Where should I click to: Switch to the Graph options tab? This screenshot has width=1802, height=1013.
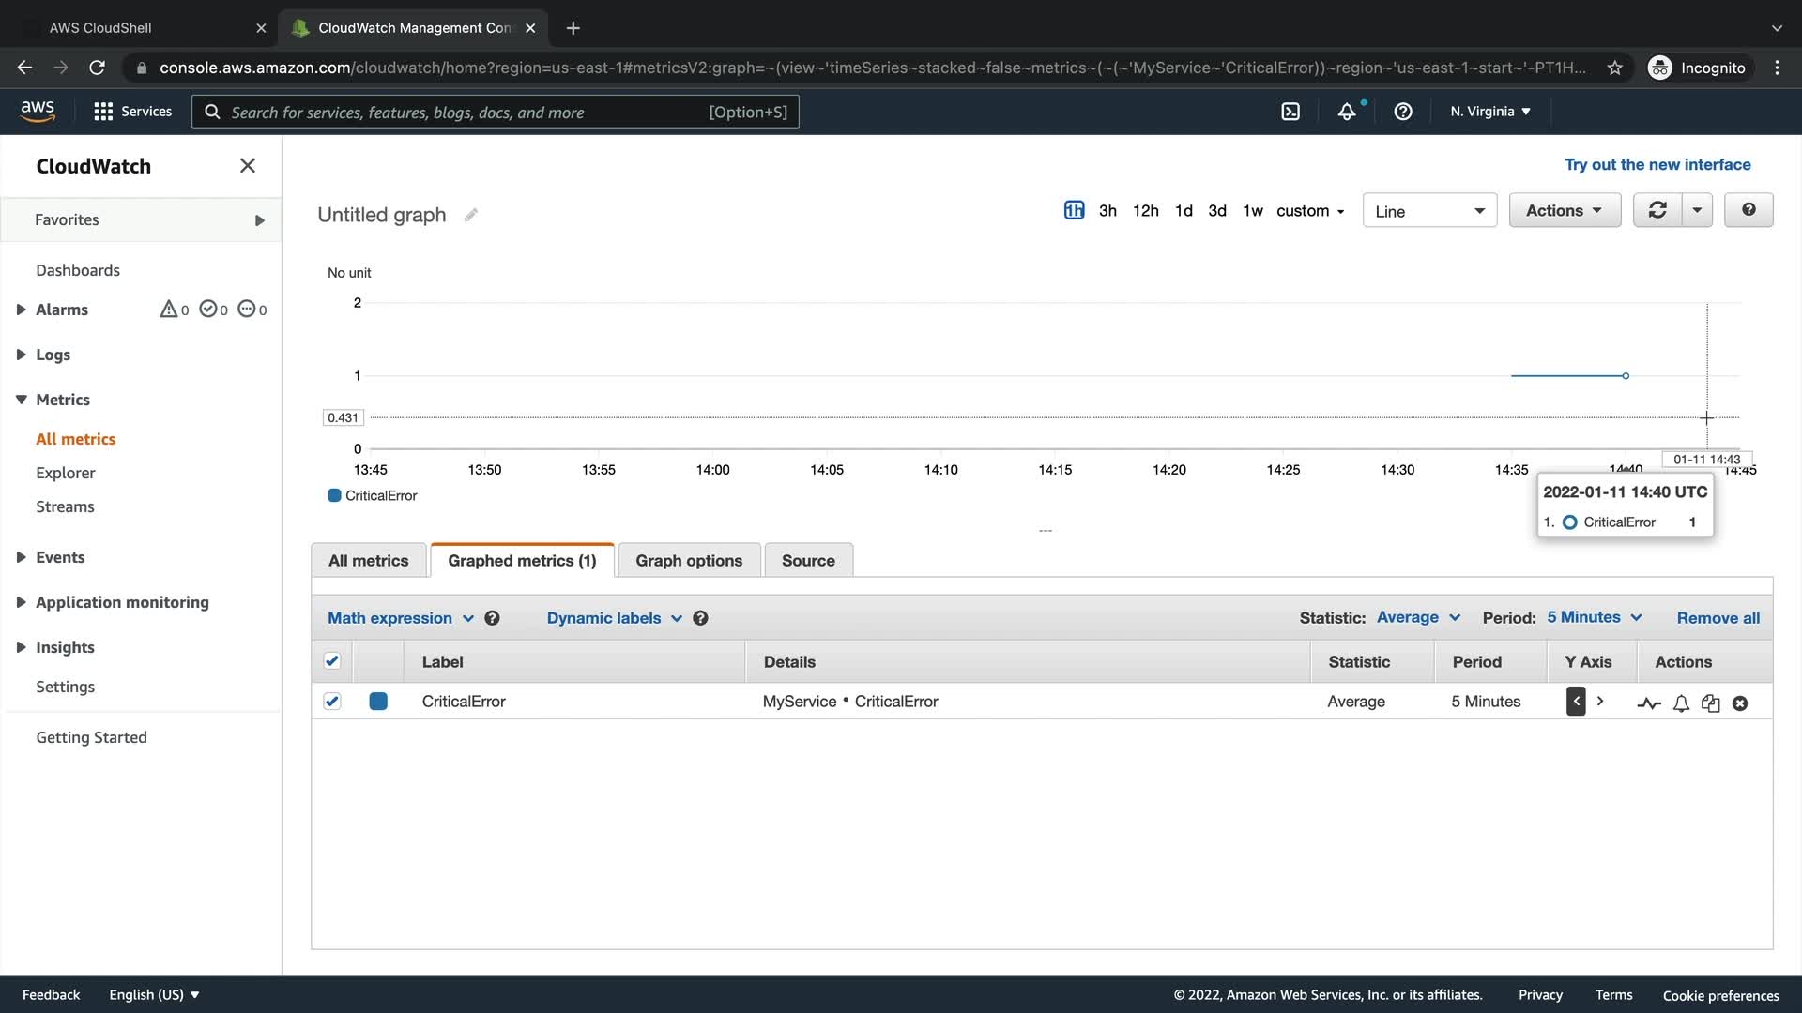688,561
